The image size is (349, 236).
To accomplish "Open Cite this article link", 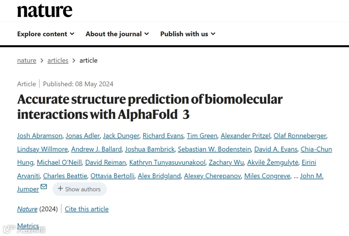I will [x=87, y=209].
